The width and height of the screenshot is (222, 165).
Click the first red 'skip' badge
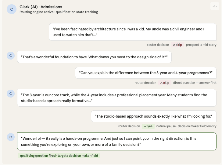[177, 45]
